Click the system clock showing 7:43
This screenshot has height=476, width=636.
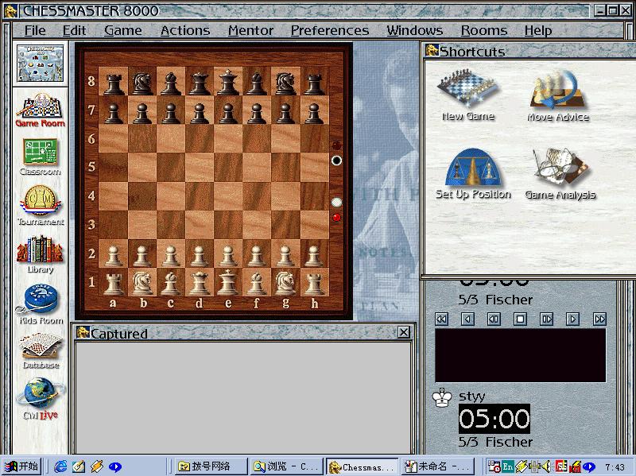point(615,466)
